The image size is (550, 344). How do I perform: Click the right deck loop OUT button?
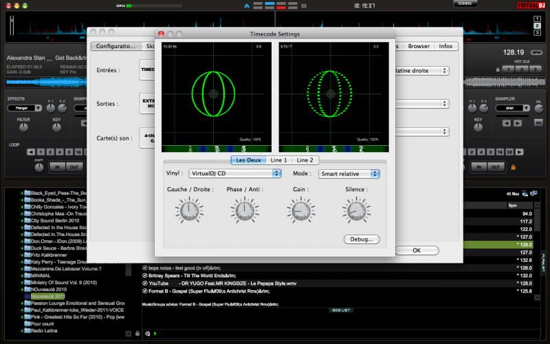[x=496, y=167]
